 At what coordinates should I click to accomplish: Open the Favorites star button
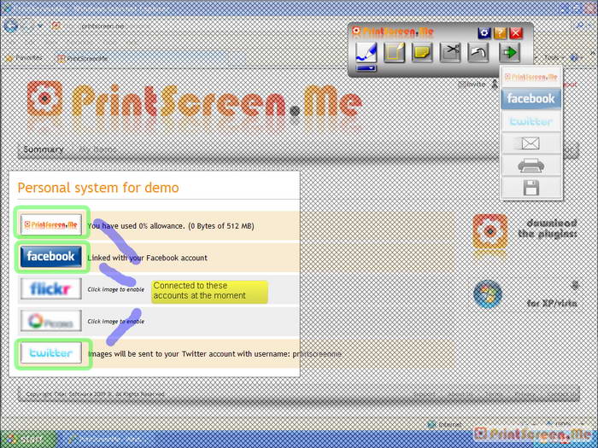pos(25,58)
